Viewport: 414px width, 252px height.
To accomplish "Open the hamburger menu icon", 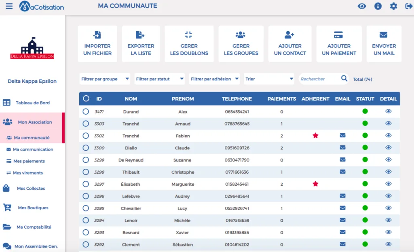I will [x=9, y=6].
